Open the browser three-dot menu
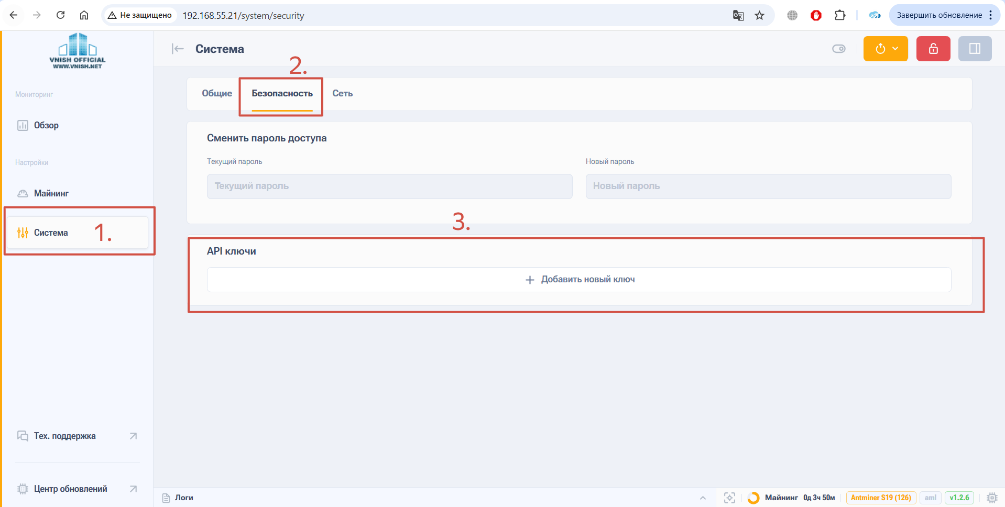1005x507 pixels. [x=990, y=15]
